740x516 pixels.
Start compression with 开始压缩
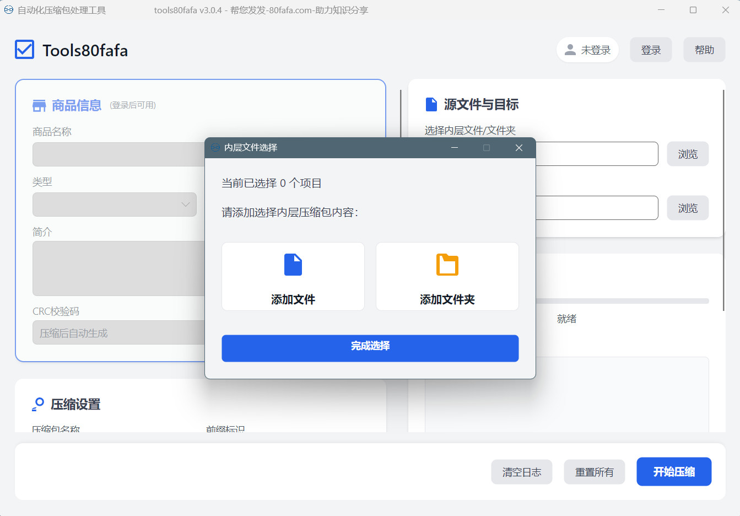(674, 472)
